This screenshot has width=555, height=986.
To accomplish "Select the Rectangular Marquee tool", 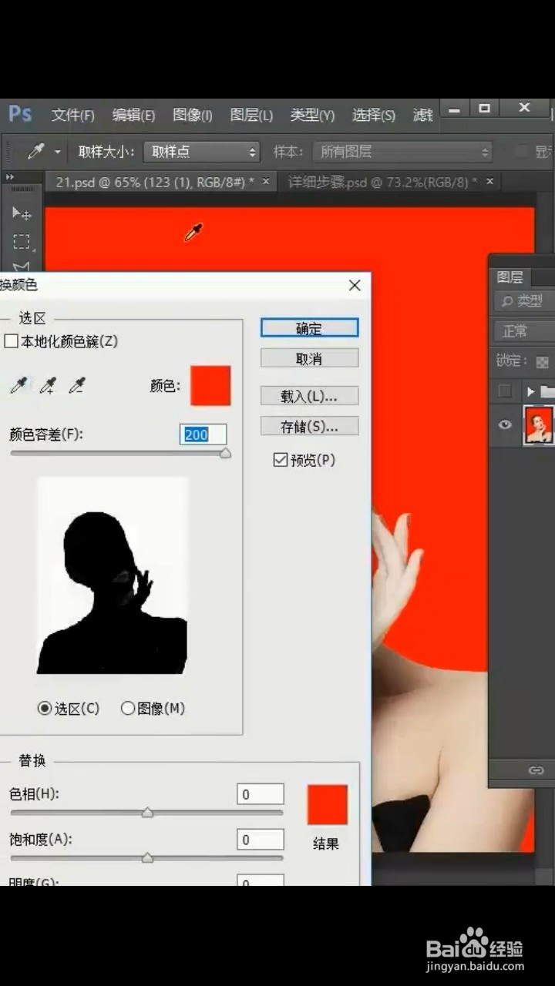I will [x=21, y=242].
